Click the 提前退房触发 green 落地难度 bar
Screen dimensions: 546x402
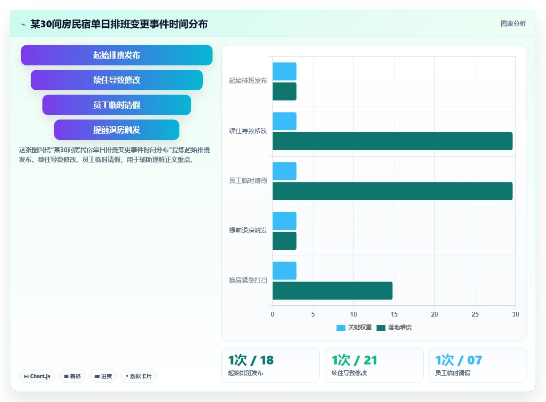[285, 241]
